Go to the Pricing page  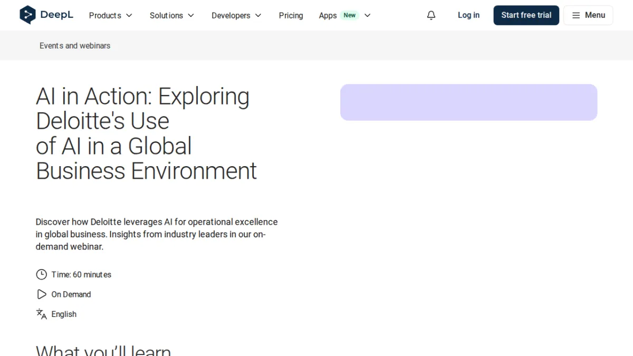291,15
